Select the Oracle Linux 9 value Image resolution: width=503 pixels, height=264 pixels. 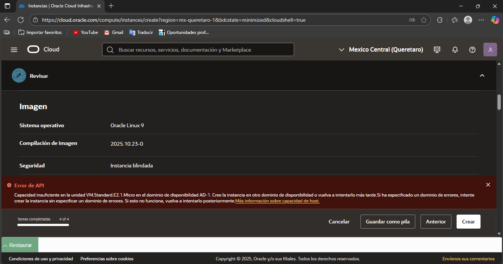pos(127,125)
